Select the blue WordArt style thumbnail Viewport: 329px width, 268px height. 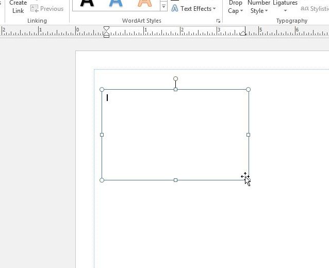(x=116, y=4)
